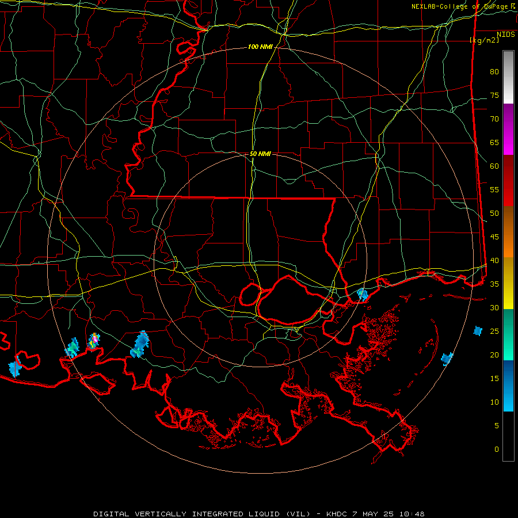
Task: Click the 60 value on the color scale
Action: 494,166
